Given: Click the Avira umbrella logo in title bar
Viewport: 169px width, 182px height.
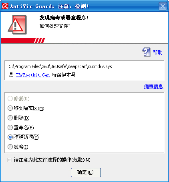Looking at the screenshot, I should coord(5,6).
